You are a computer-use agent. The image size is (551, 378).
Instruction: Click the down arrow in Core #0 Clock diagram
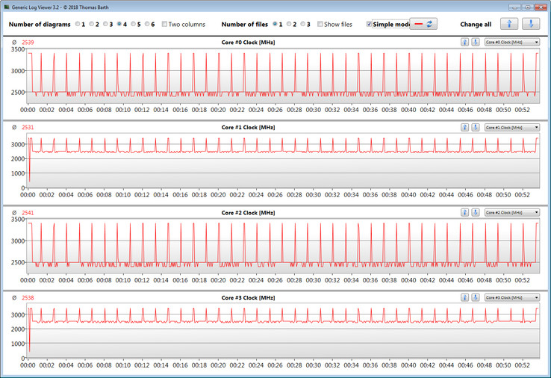click(x=476, y=42)
